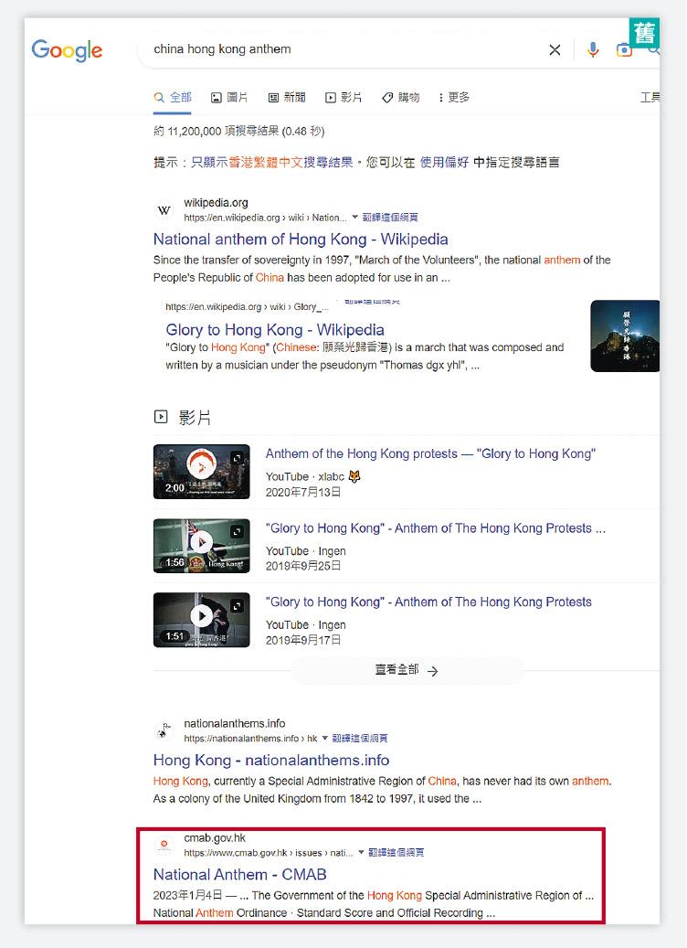687x948 pixels.
Task: Expand preview icon on the 1:51 video thumbnail
Action: click(x=238, y=605)
